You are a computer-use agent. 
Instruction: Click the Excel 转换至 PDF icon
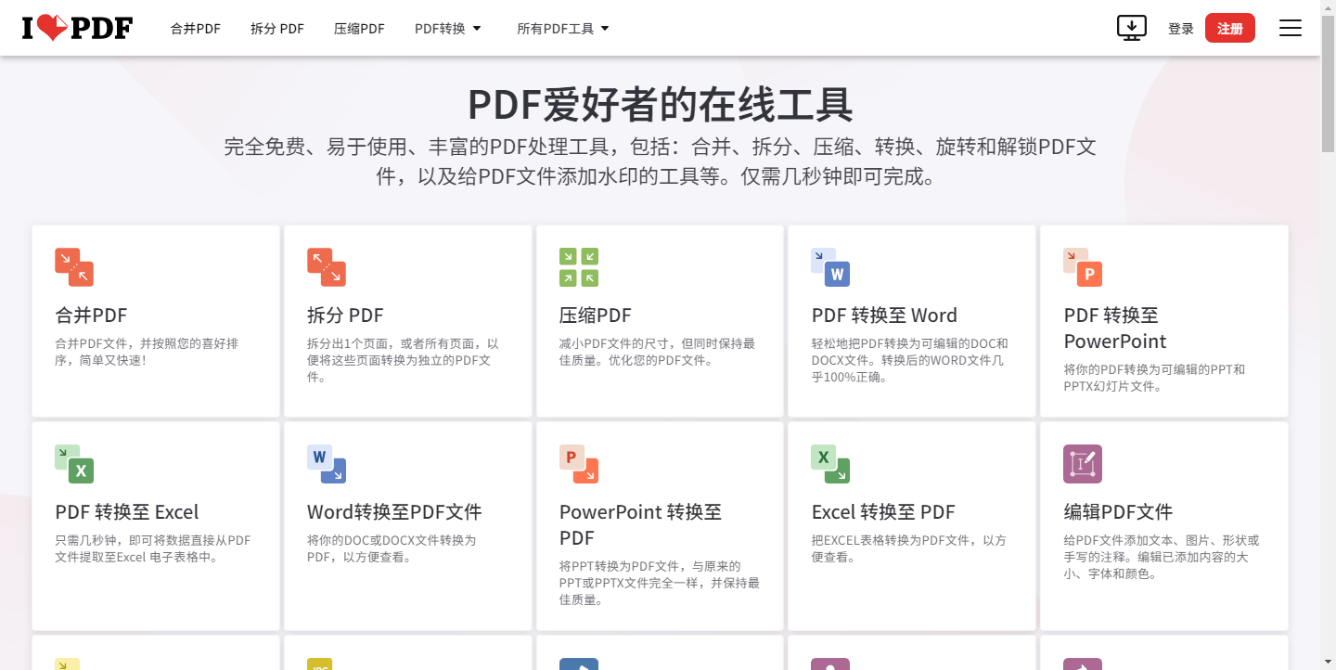click(x=830, y=464)
